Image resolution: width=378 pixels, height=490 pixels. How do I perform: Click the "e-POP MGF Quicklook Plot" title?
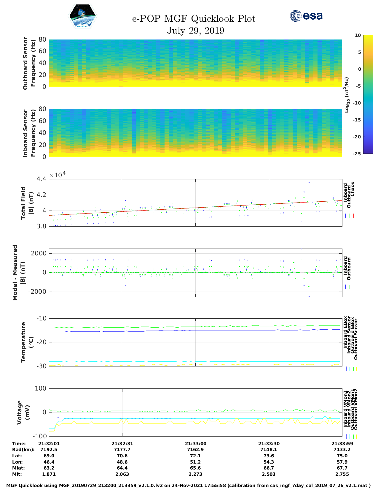coord(194,19)
